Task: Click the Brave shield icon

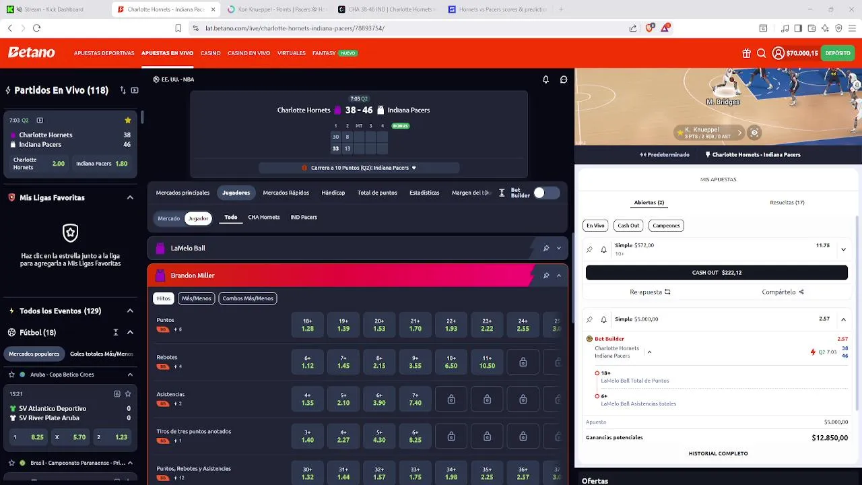Action: point(650,28)
